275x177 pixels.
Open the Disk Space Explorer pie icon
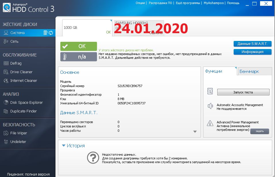[x=6, y=102]
